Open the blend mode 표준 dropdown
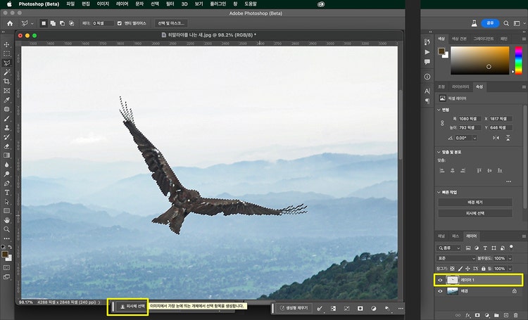 (x=455, y=258)
